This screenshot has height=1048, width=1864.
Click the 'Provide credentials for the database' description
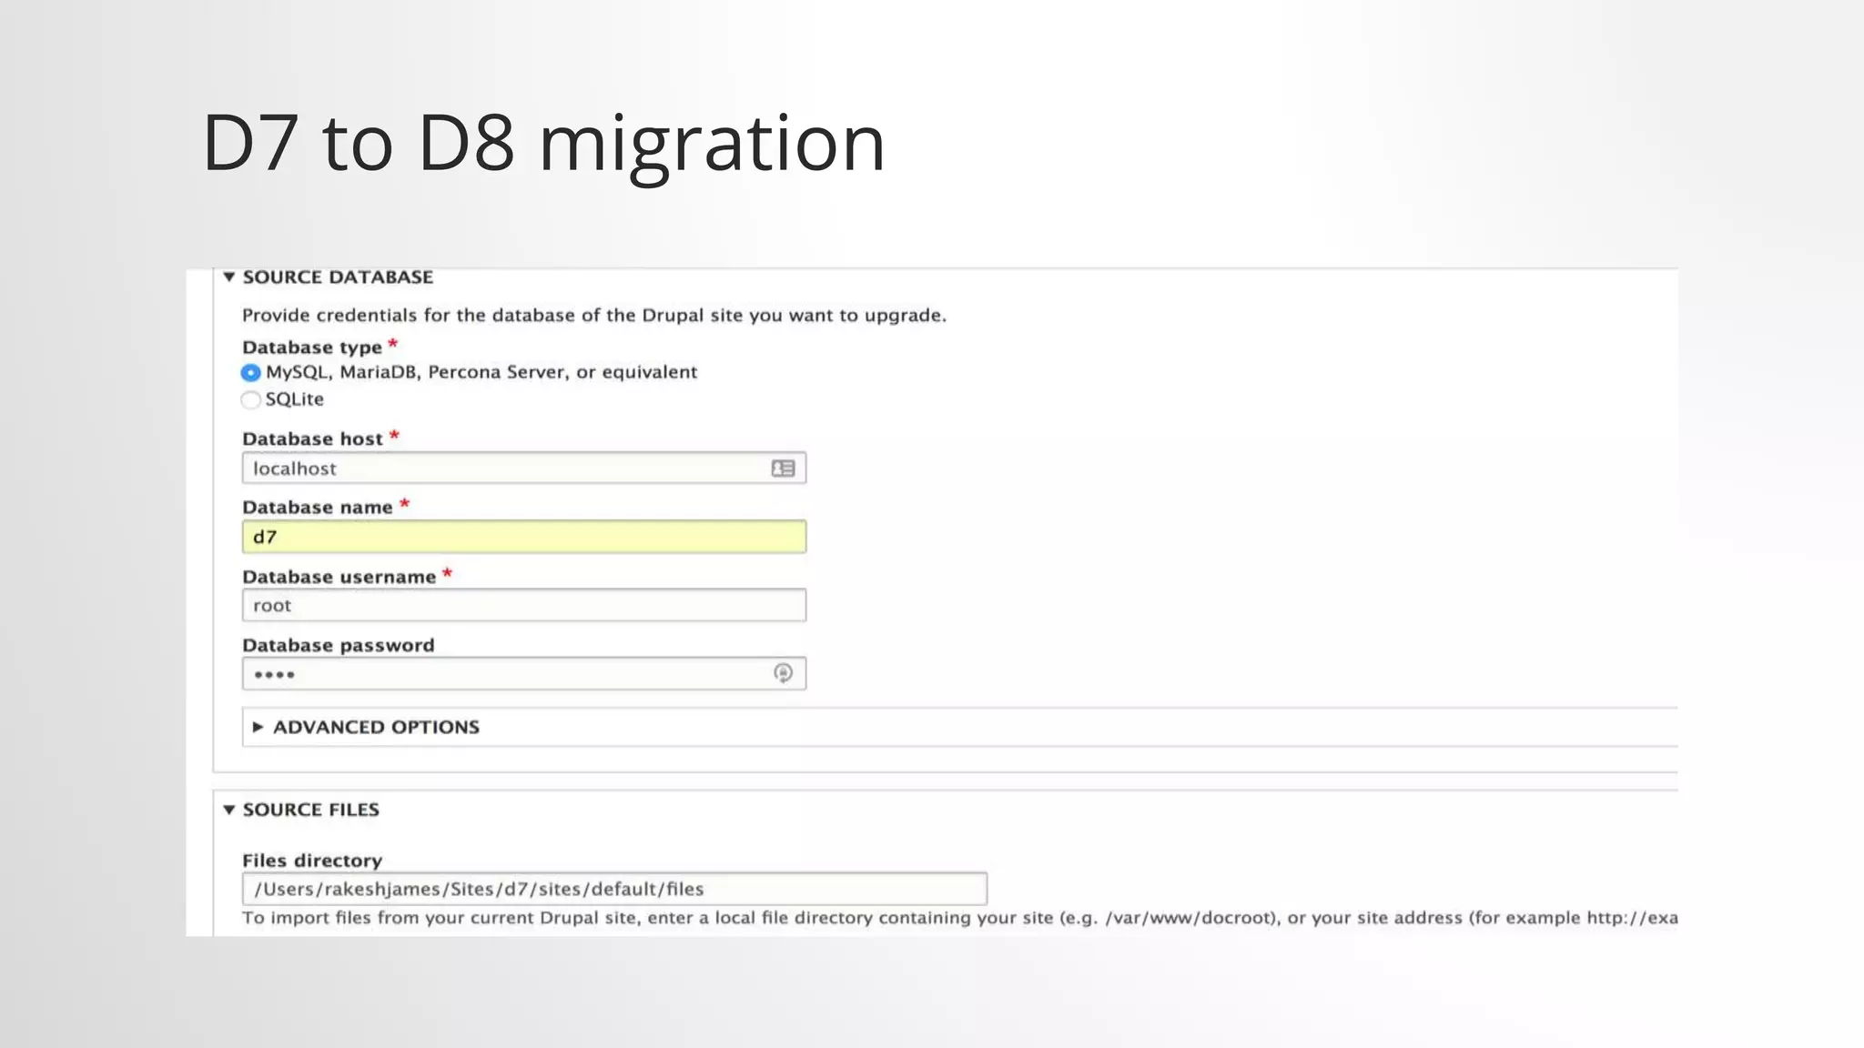[x=594, y=316]
